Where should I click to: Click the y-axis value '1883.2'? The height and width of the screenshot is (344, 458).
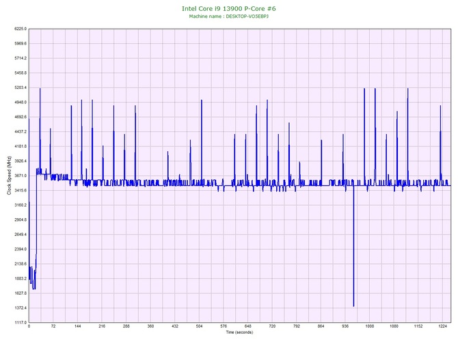click(x=21, y=278)
